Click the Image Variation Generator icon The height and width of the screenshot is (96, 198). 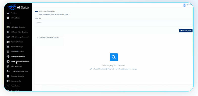[x=8, y=61]
